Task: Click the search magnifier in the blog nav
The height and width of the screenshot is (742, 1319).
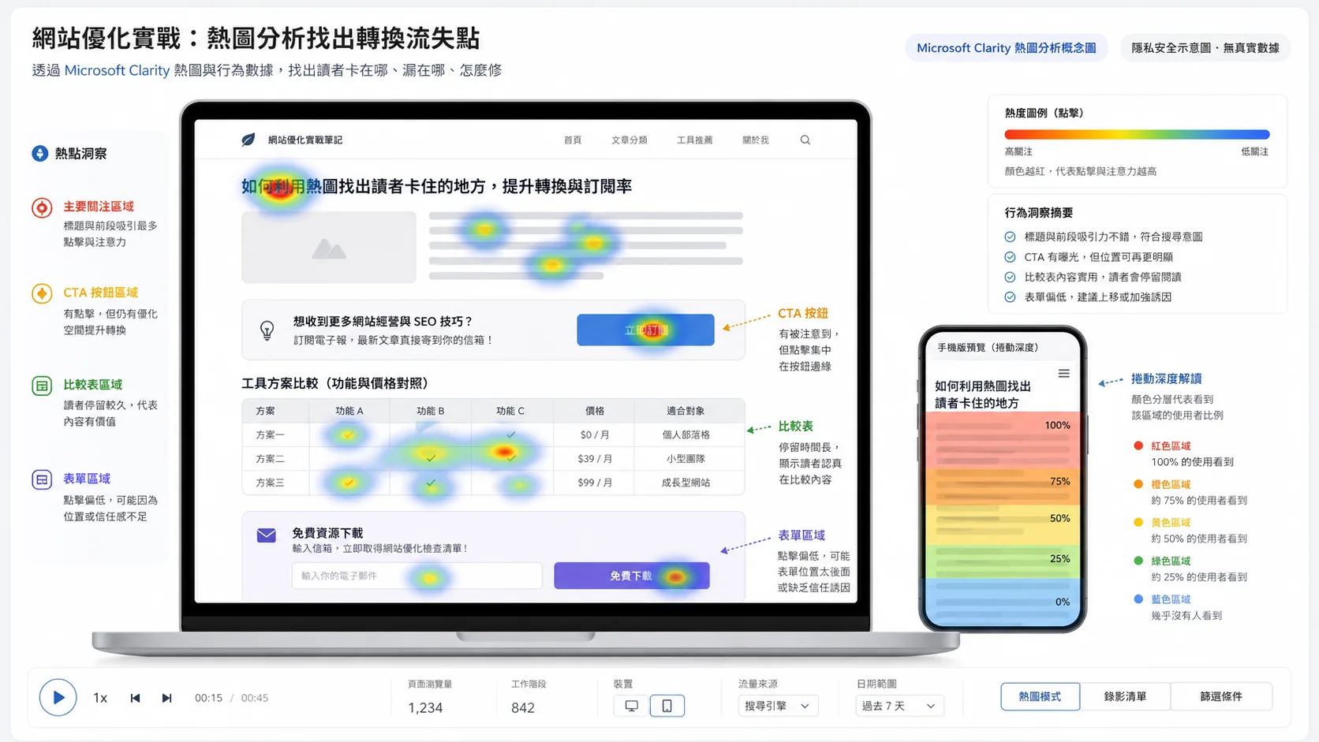Action: coord(805,140)
